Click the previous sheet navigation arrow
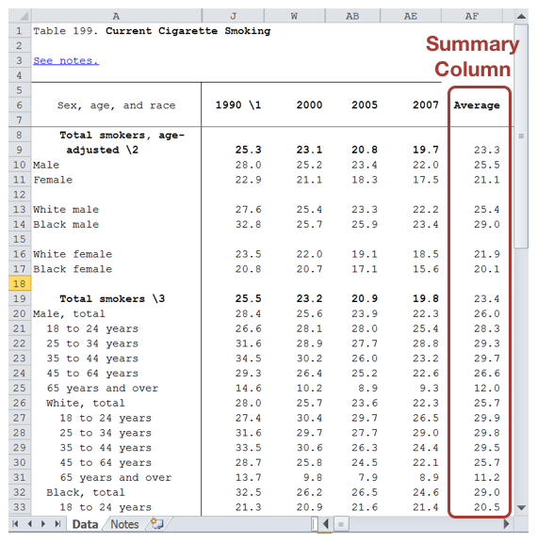This screenshot has width=537, height=542. point(30,524)
